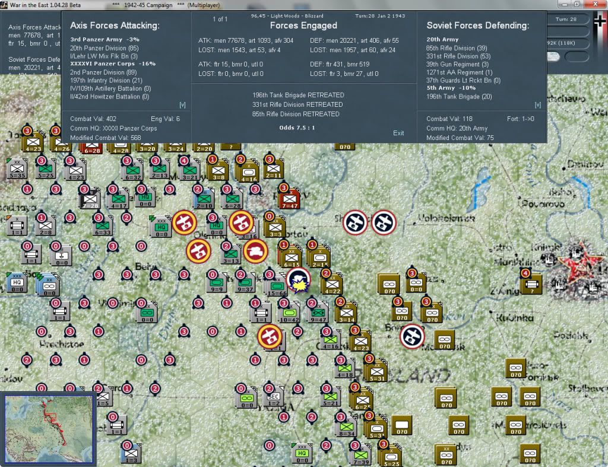608x467 pixels.
Task: Select the SEC 1=2 security unit
Action: pos(273,397)
